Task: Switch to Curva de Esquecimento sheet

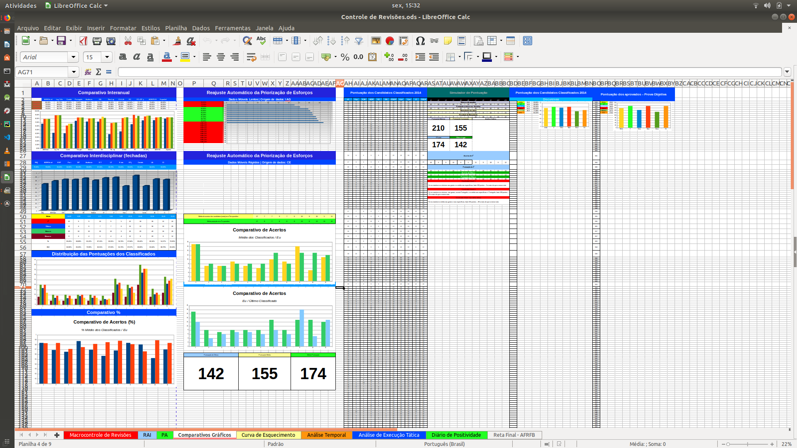Action: click(x=268, y=435)
